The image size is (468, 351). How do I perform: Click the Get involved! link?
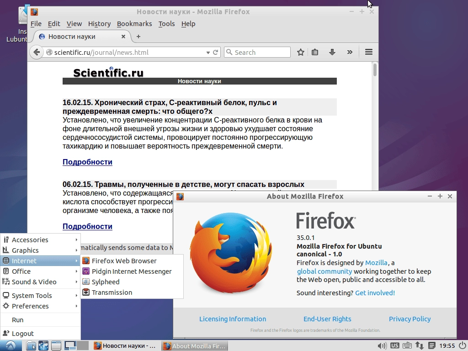(375, 293)
